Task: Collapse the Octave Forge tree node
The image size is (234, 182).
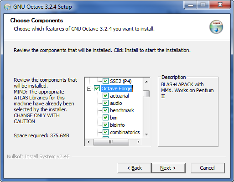Action: 89,88
